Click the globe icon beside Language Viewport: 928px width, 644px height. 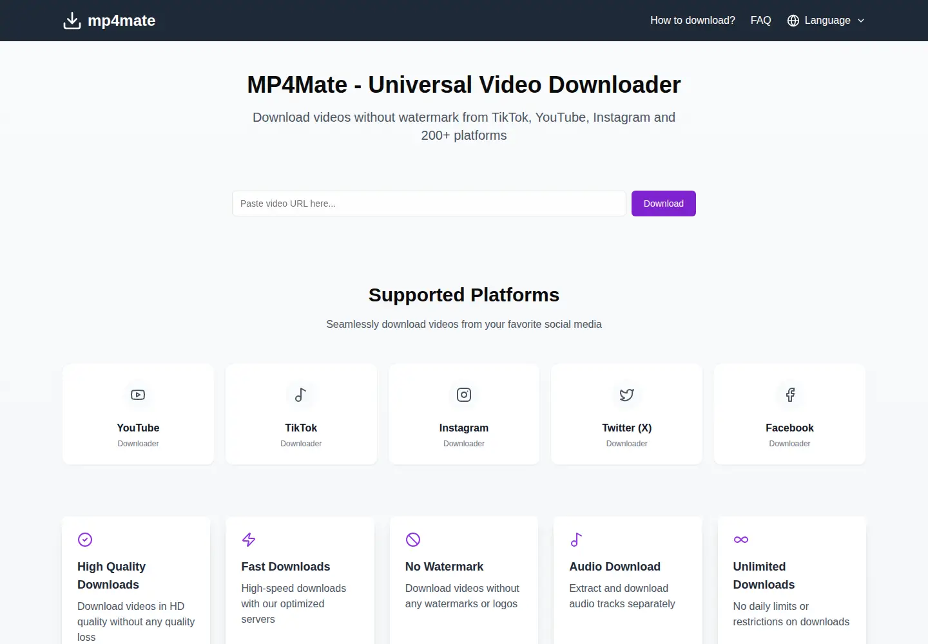click(x=793, y=21)
